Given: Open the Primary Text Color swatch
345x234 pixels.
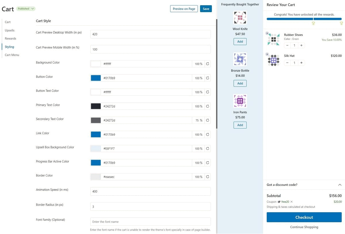Looking at the screenshot, I should (96, 106).
